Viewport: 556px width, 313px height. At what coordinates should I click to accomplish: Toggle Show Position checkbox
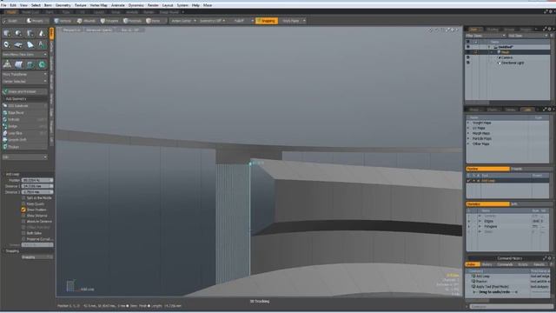(x=23, y=210)
